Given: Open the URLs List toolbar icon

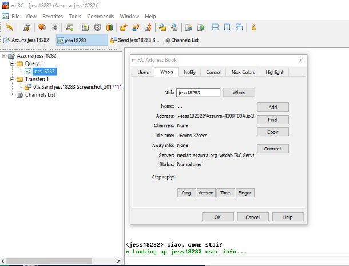Looking at the screenshot, I should tap(201, 27).
